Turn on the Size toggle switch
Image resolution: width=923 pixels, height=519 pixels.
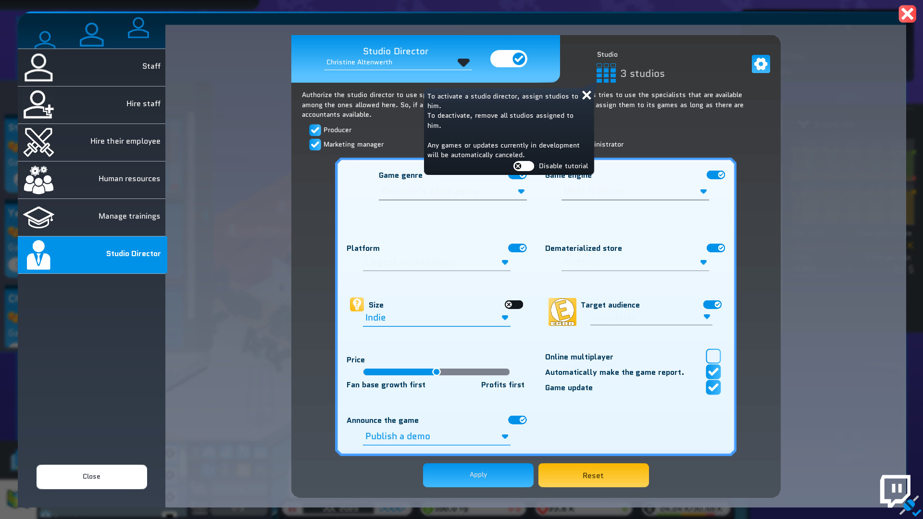[513, 305]
